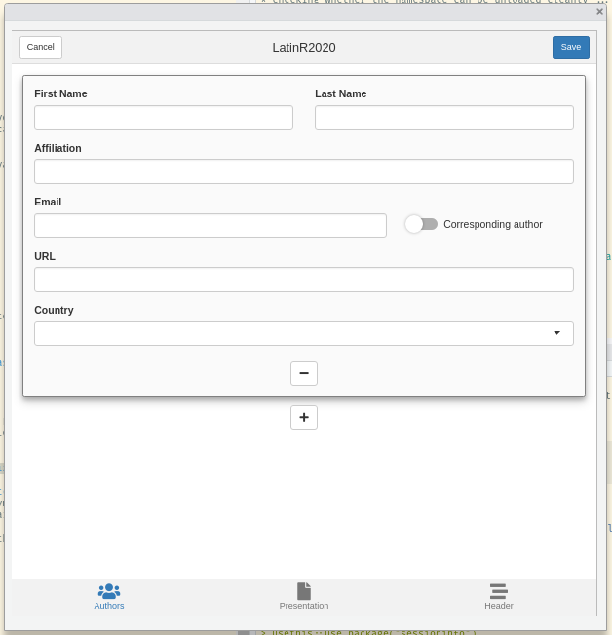Select the Authors tab label

109,606
